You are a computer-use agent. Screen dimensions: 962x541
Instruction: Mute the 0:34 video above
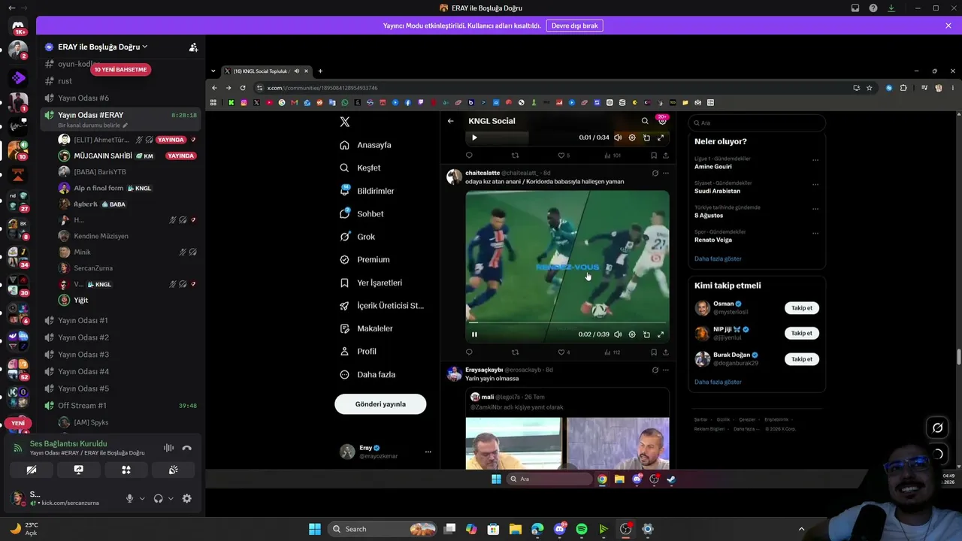click(618, 138)
